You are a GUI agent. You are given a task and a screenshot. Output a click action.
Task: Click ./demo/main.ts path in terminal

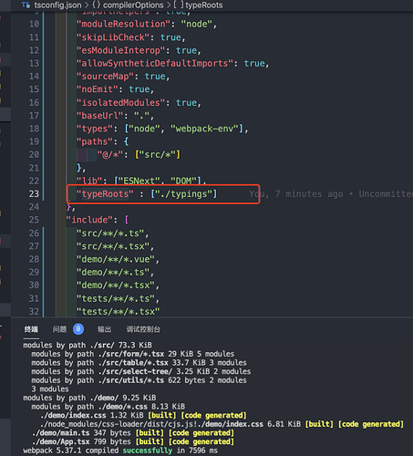(61, 432)
